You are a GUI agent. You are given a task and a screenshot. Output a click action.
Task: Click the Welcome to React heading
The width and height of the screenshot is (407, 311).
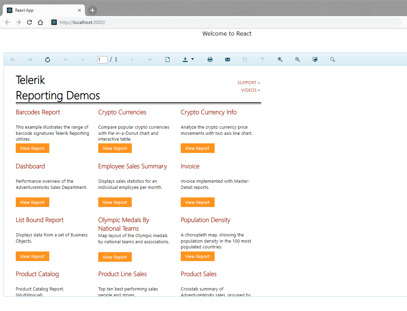(227, 34)
